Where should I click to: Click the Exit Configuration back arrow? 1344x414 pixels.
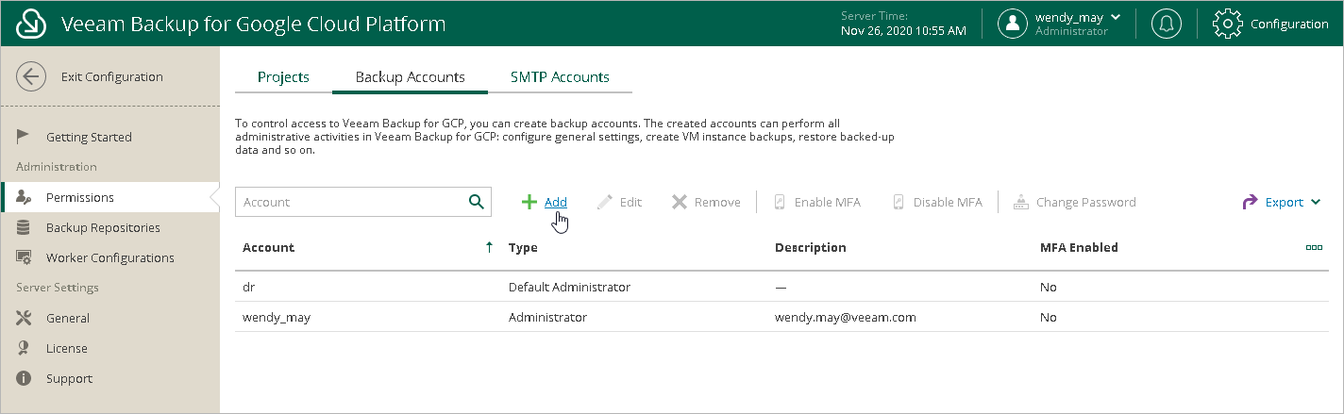tap(32, 77)
